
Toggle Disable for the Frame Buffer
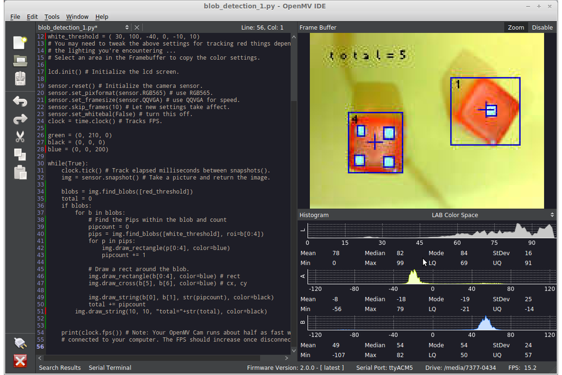click(x=542, y=27)
